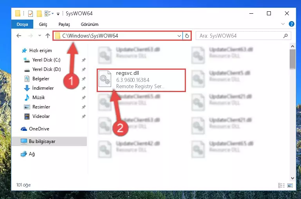Viewport: 301px width, 199px height.
Task: Open Yerel Disk (C:)
Action: 46,60
